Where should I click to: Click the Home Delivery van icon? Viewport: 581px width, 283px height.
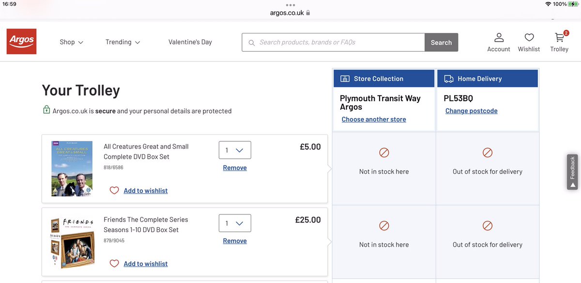(449, 79)
